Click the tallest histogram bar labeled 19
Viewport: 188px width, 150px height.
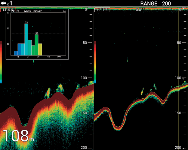(x=26, y=40)
